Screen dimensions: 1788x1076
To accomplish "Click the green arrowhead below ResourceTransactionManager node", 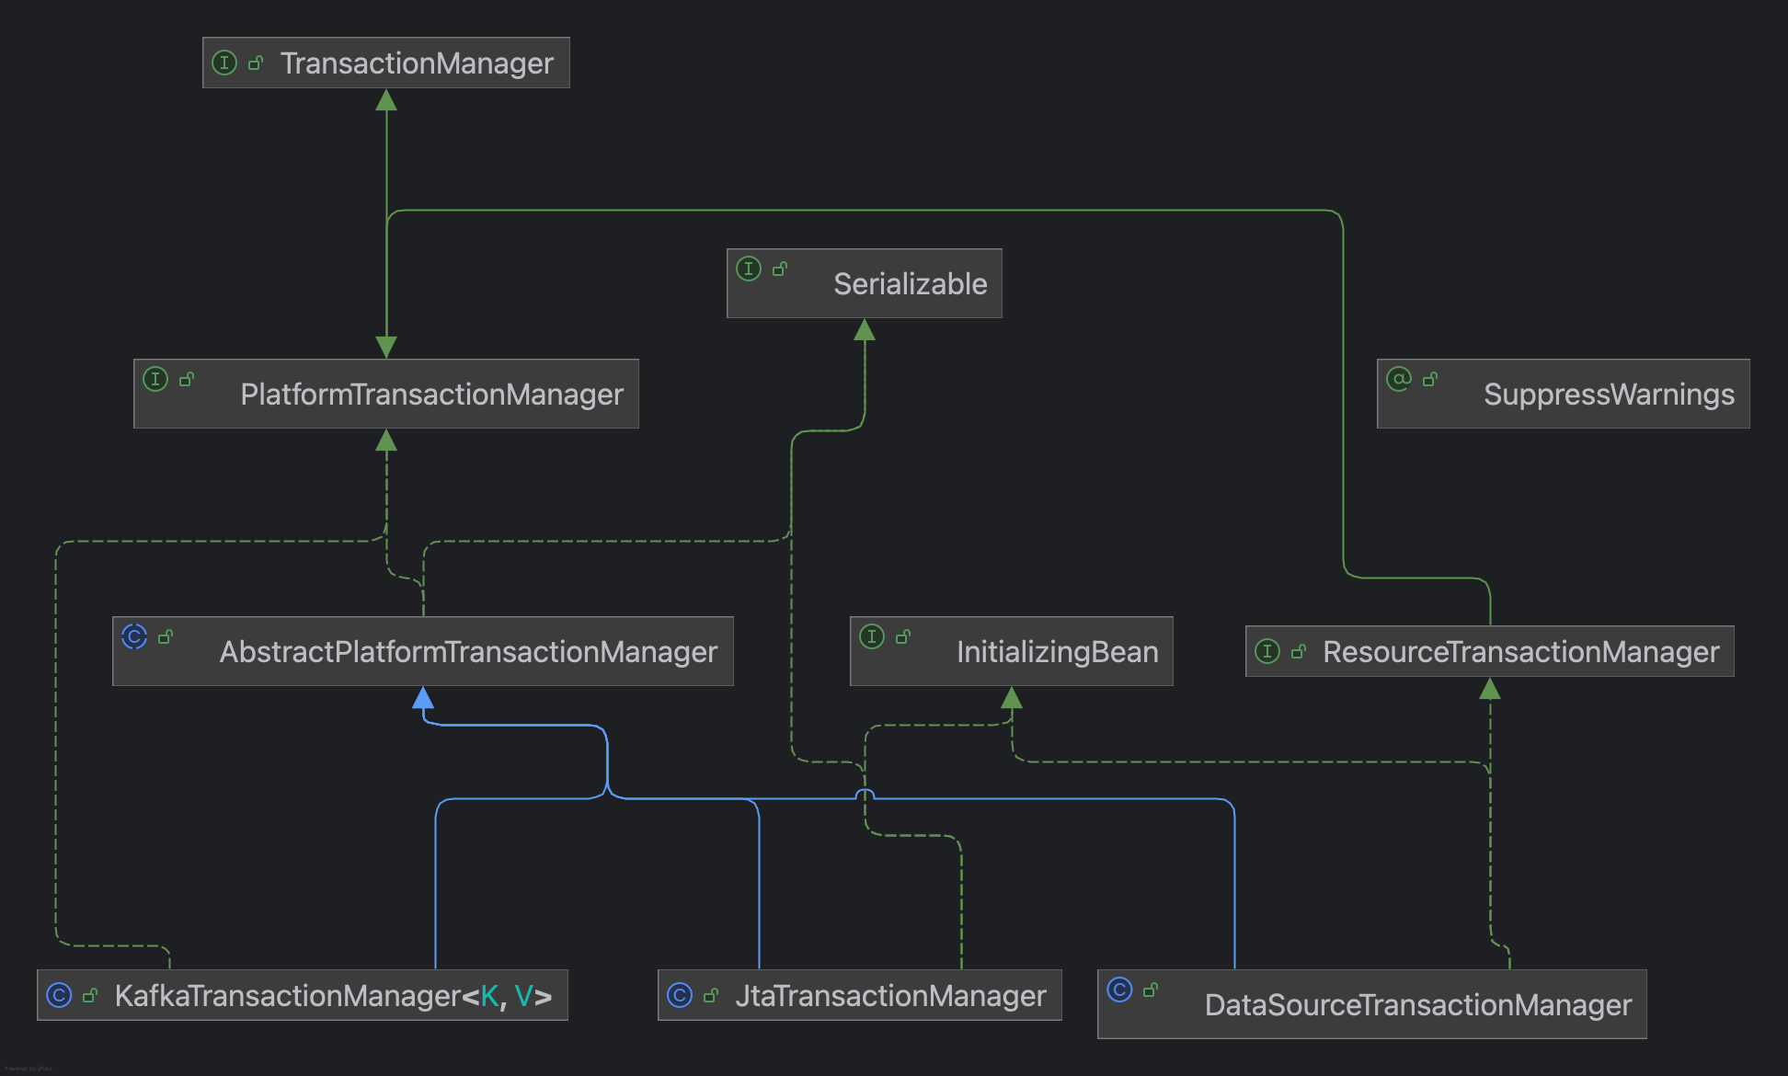I will pyautogui.click(x=1490, y=688).
